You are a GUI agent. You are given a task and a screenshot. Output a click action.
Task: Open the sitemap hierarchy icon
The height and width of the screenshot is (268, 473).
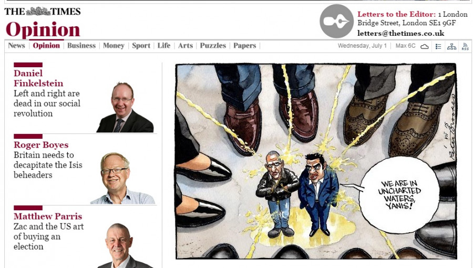click(x=451, y=46)
